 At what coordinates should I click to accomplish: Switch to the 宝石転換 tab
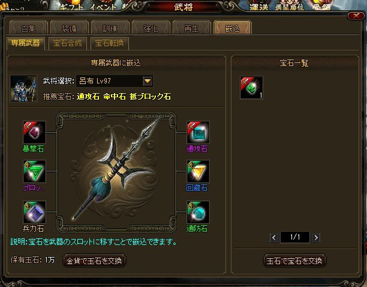(110, 43)
